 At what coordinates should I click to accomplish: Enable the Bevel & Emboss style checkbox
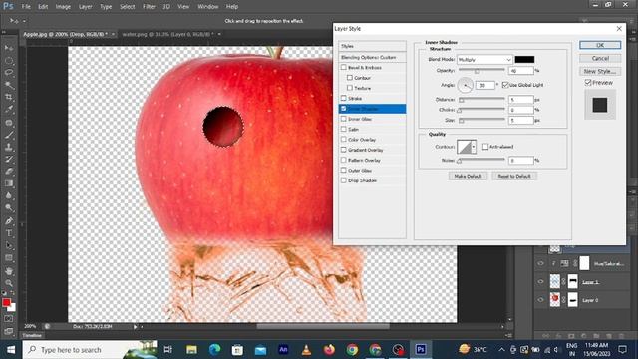(x=344, y=67)
